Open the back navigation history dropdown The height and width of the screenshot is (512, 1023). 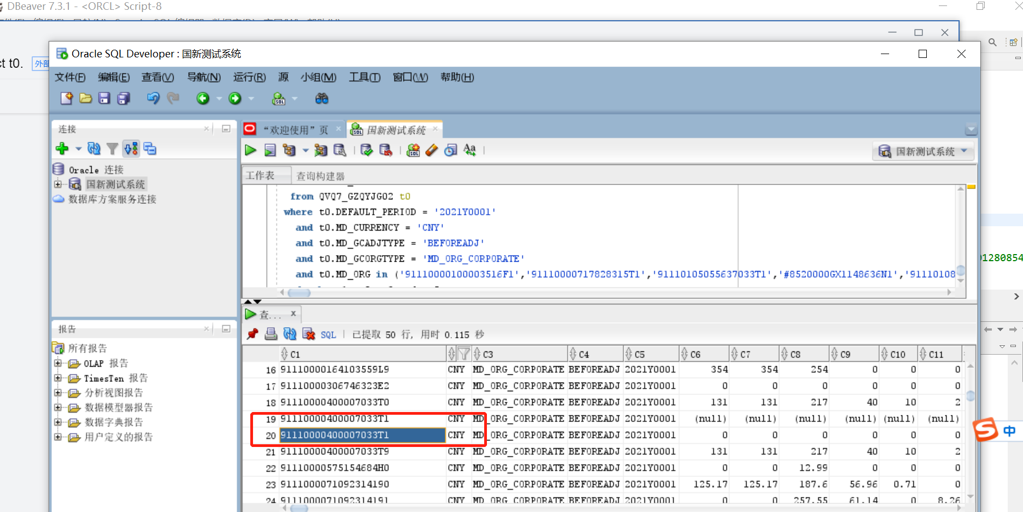[219, 98]
